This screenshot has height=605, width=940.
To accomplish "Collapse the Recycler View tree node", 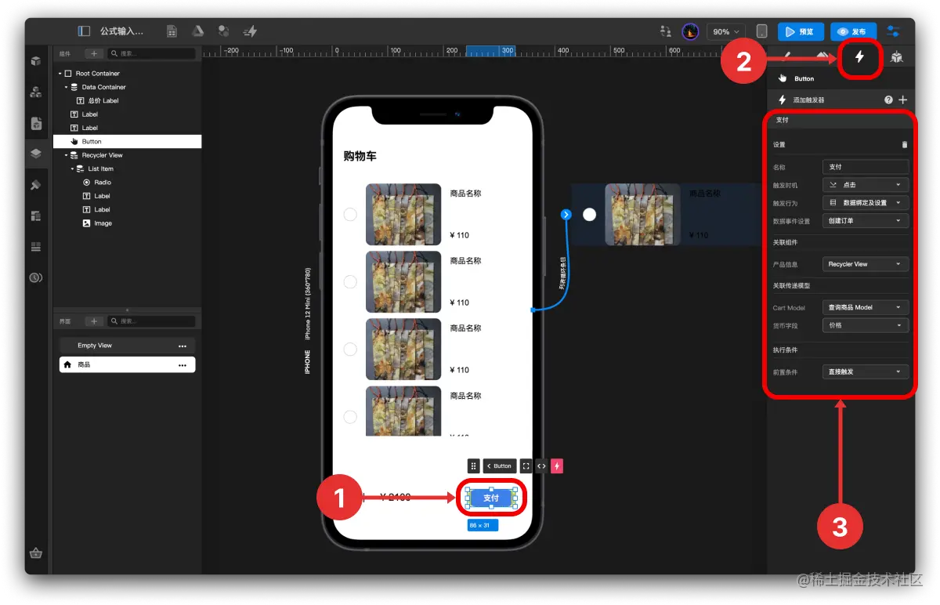I will pyautogui.click(x=67, y=155).
